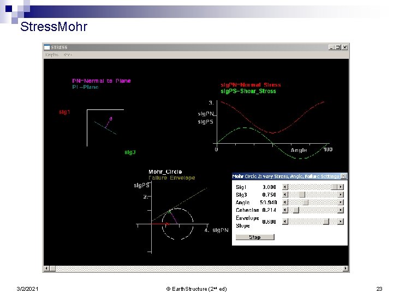The height and width of the screenshot is (294, 393).
Task: Increase Envelope Slope with right arrow
Action: 341,222
